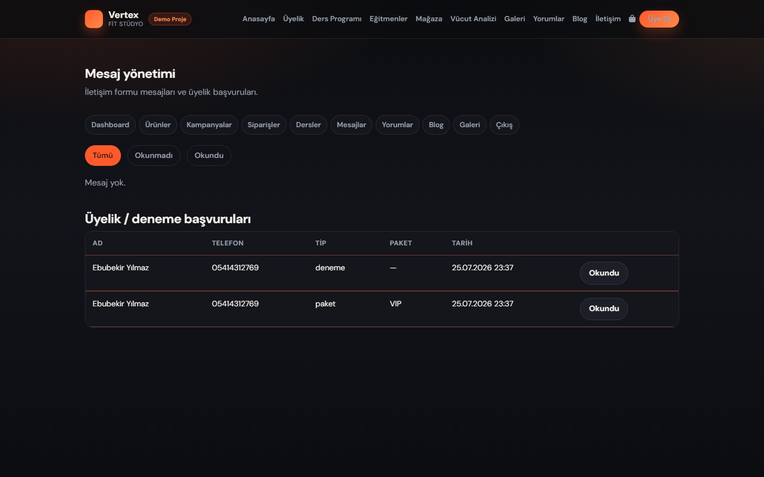Click the Vertex brand name text
This screenshot has width=764, height=477.
[124, 15]
